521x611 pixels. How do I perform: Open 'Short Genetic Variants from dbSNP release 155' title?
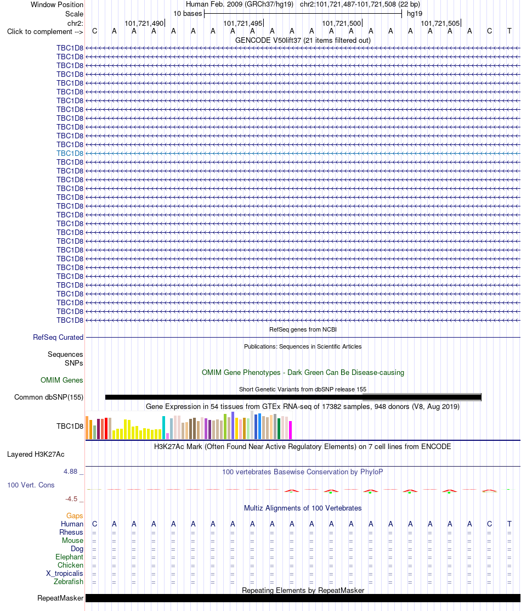303,389
